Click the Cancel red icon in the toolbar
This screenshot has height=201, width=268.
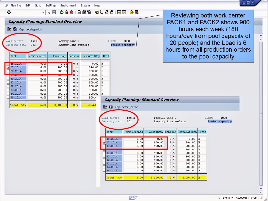(71, 12)
